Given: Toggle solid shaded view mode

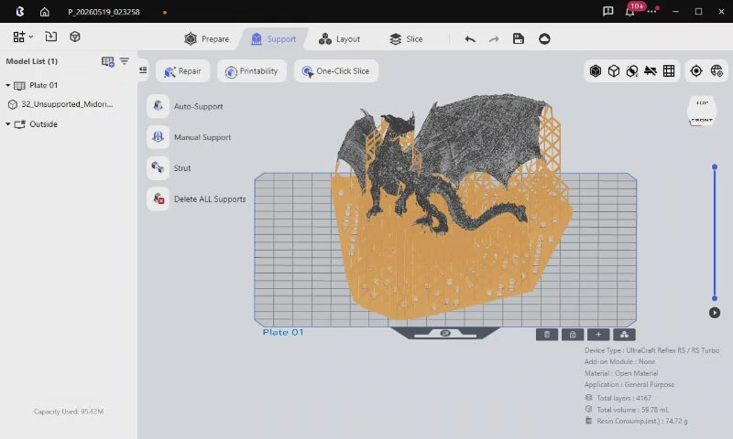Looking at the screenshot, I should 595,71.
